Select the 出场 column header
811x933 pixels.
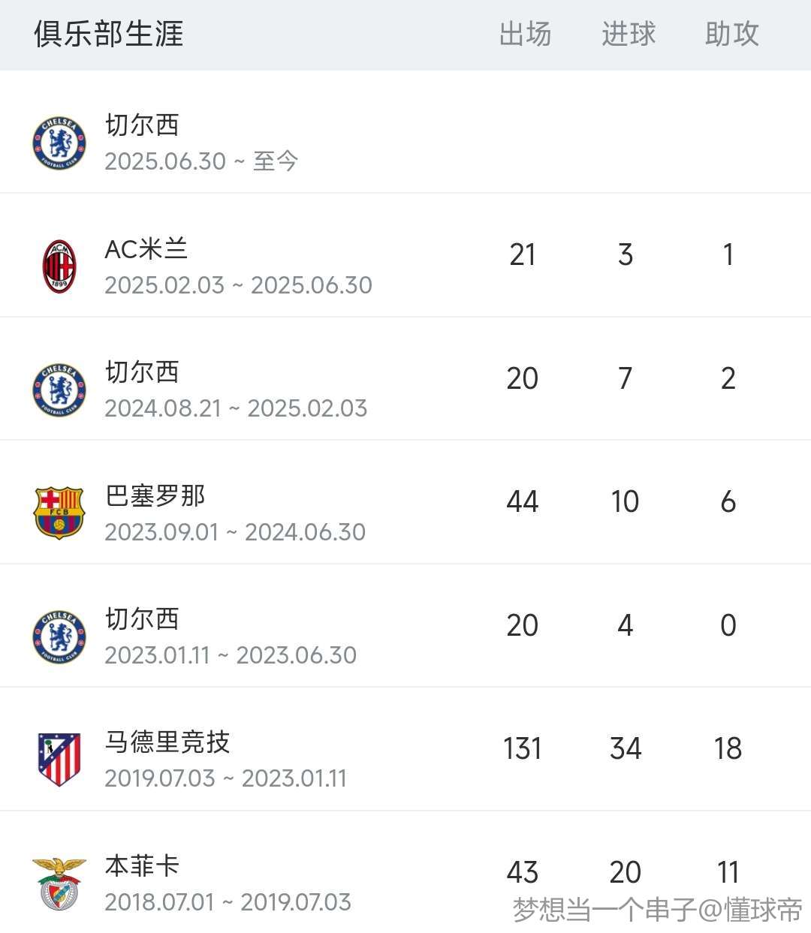click(x=525, y=35)
